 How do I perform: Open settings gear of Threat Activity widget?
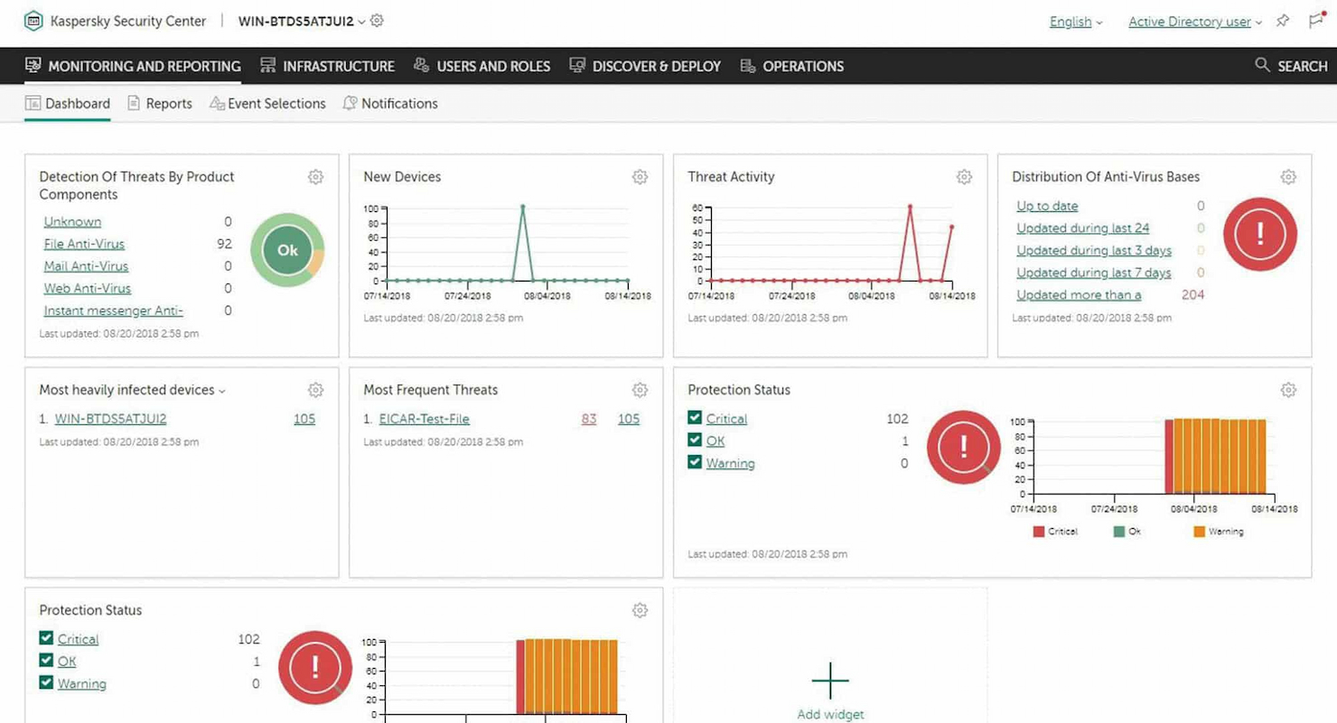click(964, 177)
